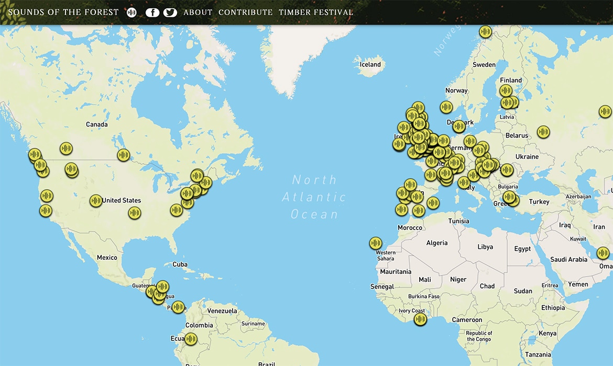Open the sound marker in southern Norway
Viewport: 613px width, 366px height.
pos(446,107)
